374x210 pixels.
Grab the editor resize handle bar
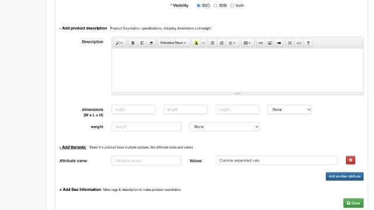238,93
